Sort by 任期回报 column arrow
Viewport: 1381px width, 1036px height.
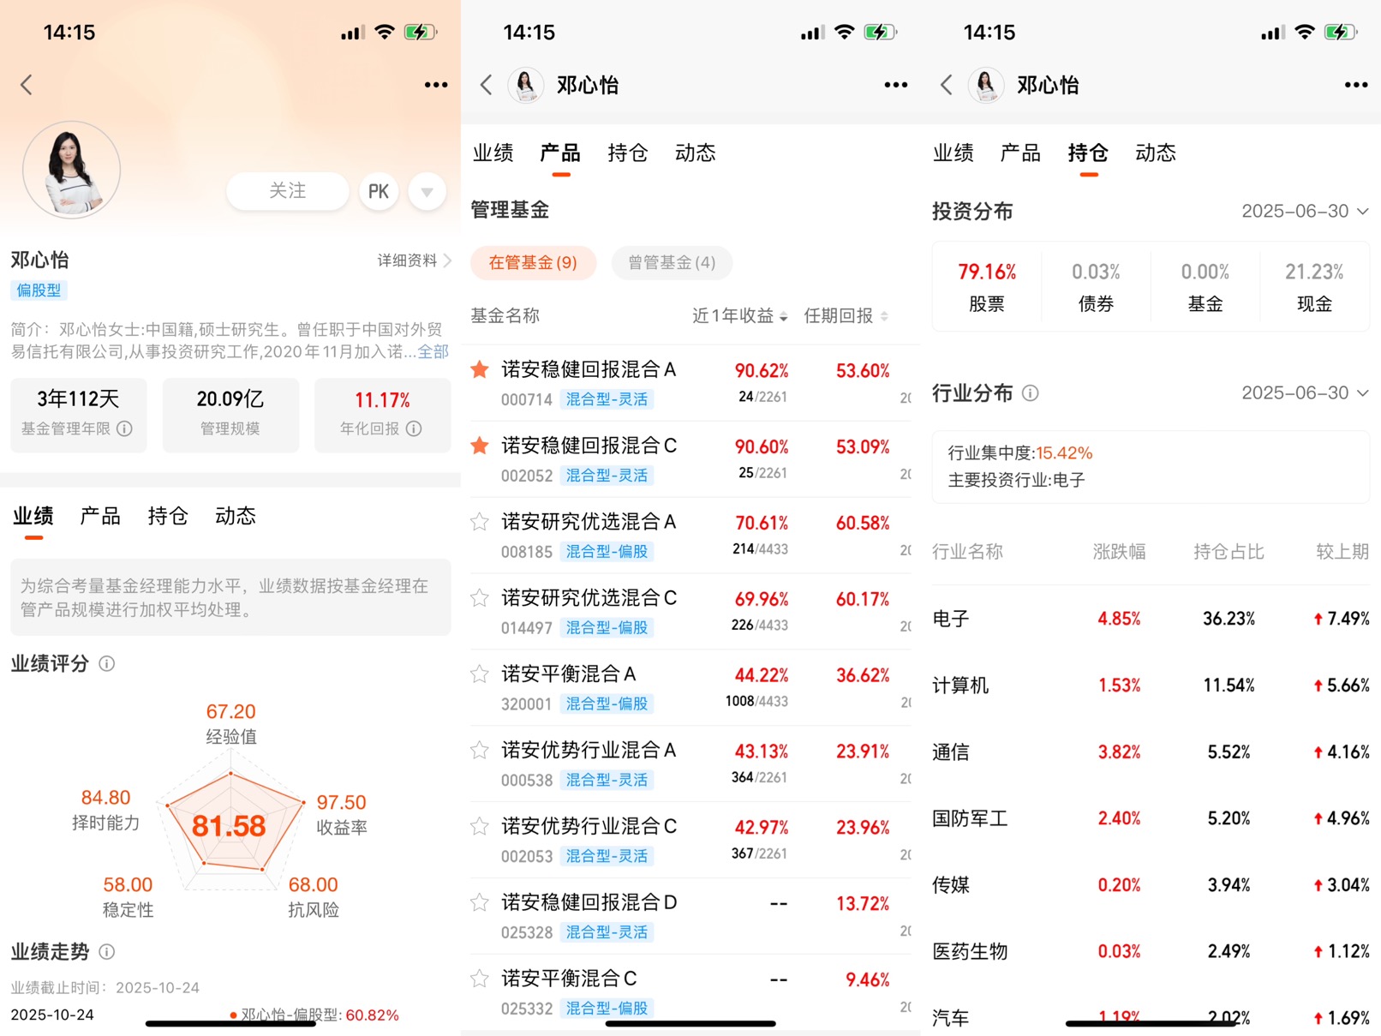coord(884,316)
